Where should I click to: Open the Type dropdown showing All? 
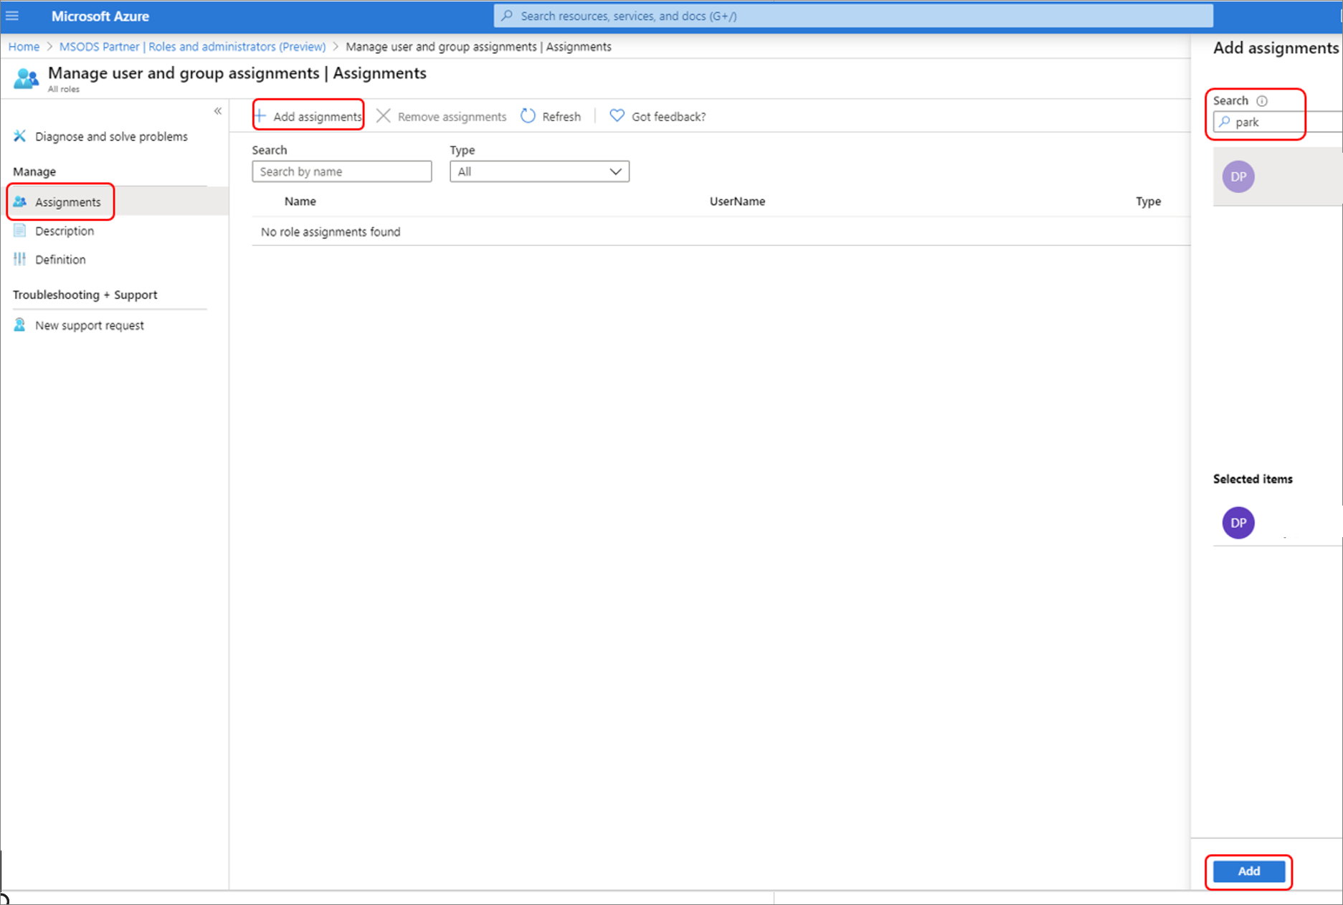point(539,171)
